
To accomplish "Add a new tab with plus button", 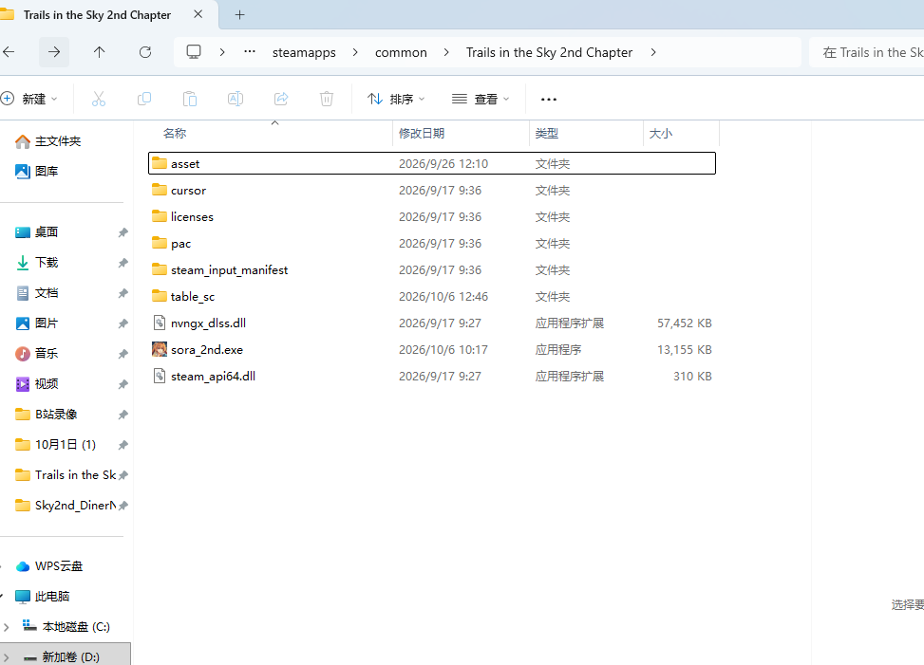I will point(239,15).
